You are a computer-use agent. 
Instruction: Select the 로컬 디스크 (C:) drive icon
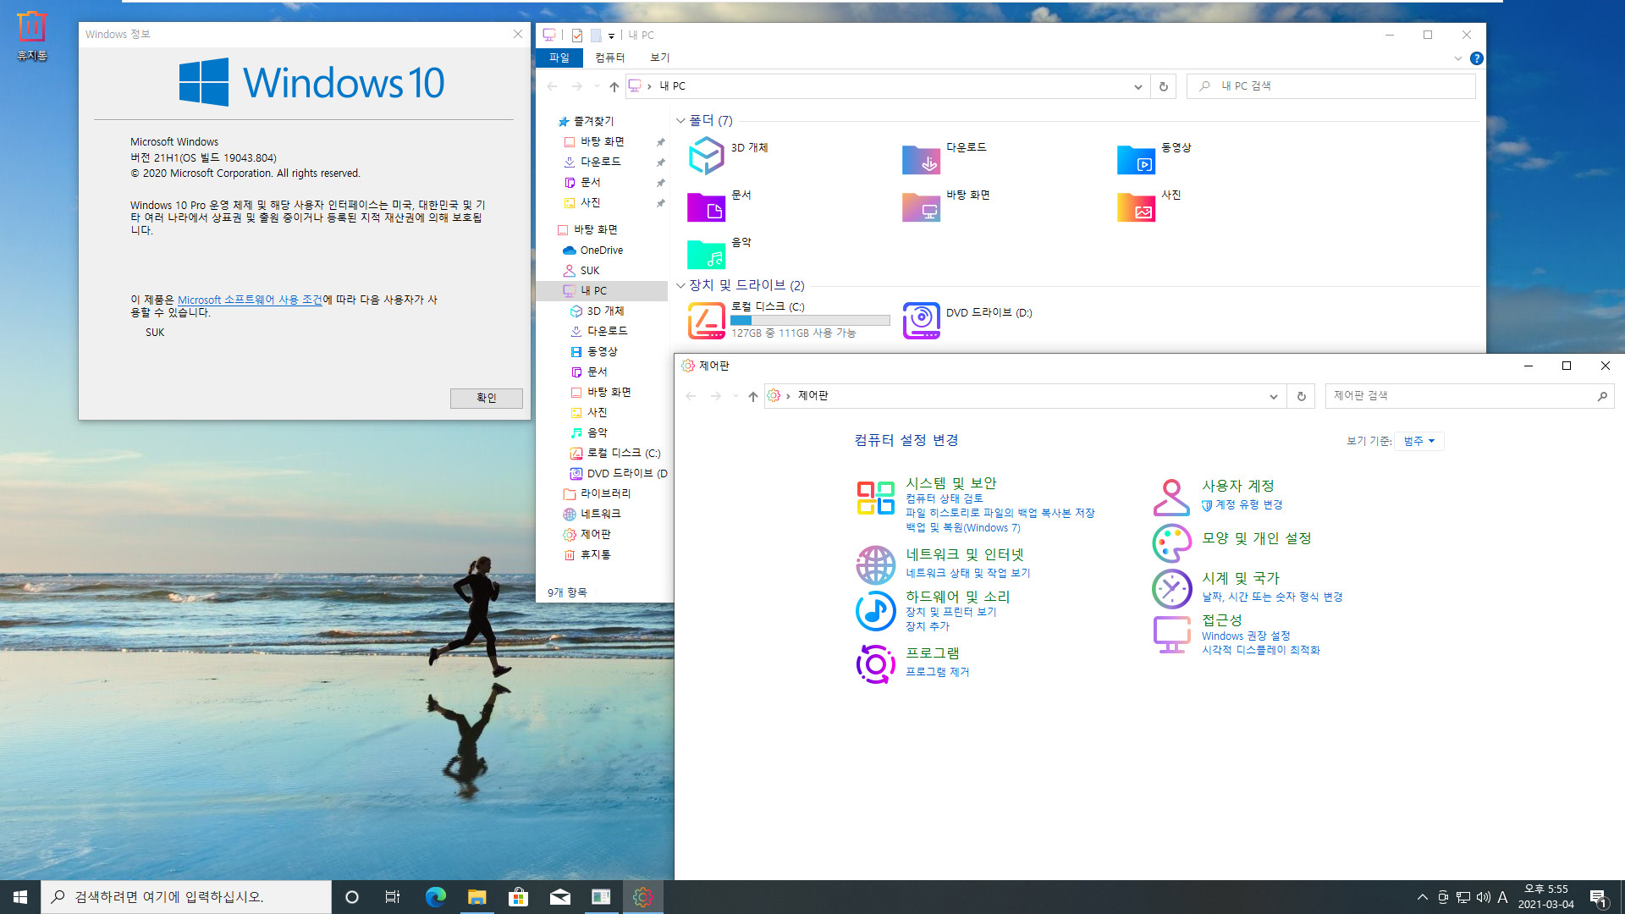(x=706, y=321)
